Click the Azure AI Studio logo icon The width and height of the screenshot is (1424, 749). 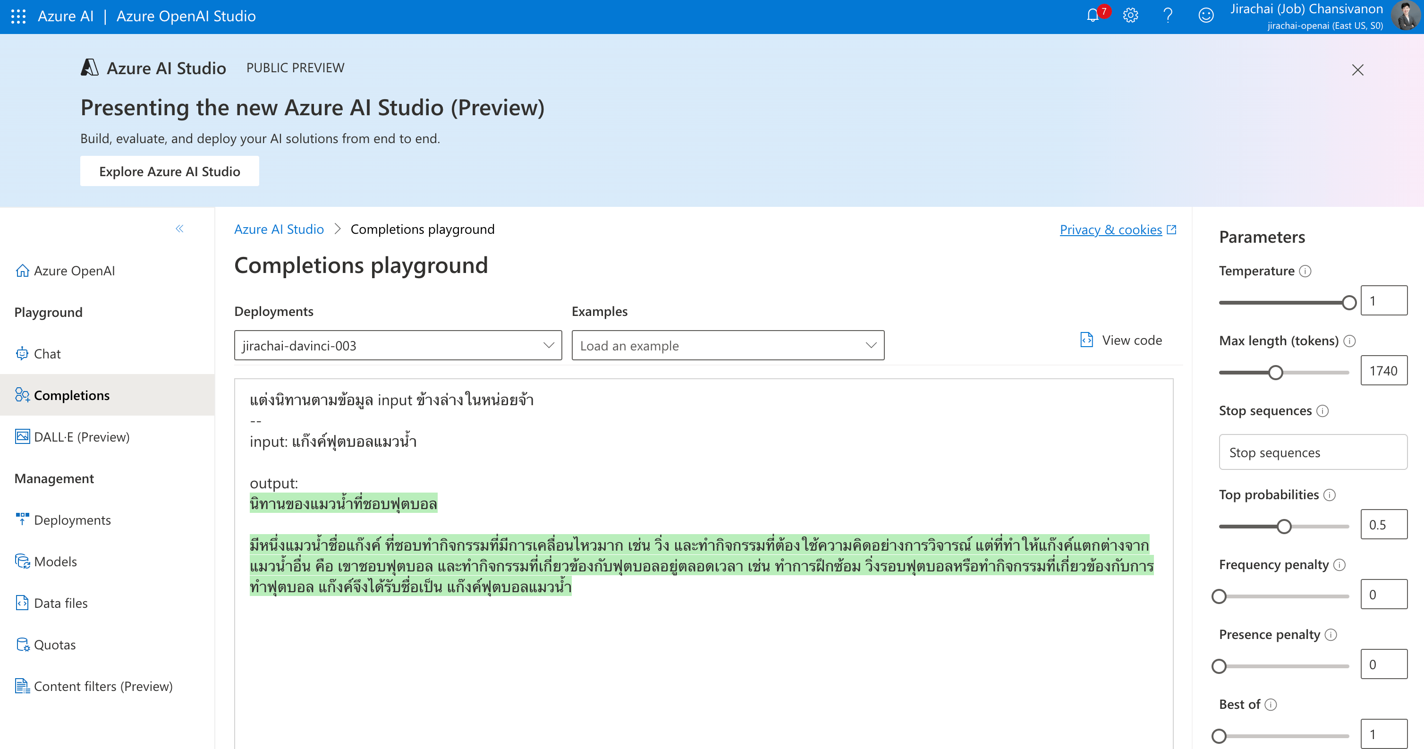point(90,68)
